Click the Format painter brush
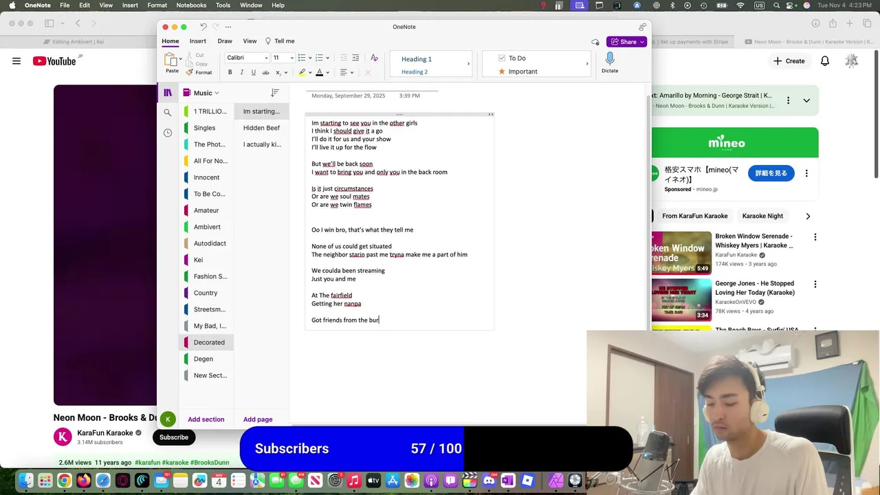Screen dimensions: 880x495 click(x=188, y=72)
